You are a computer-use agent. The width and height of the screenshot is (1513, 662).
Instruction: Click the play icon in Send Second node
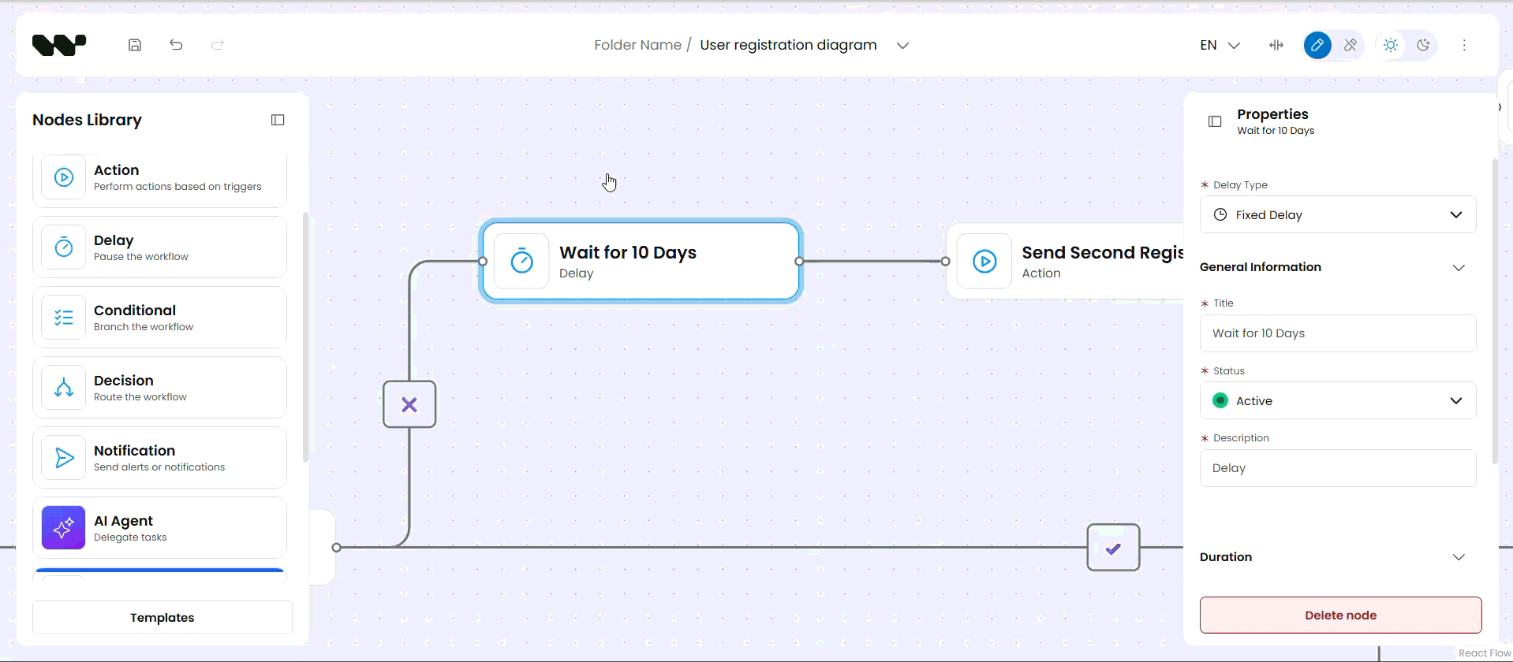pyautogui.click(x=984, y=261)
